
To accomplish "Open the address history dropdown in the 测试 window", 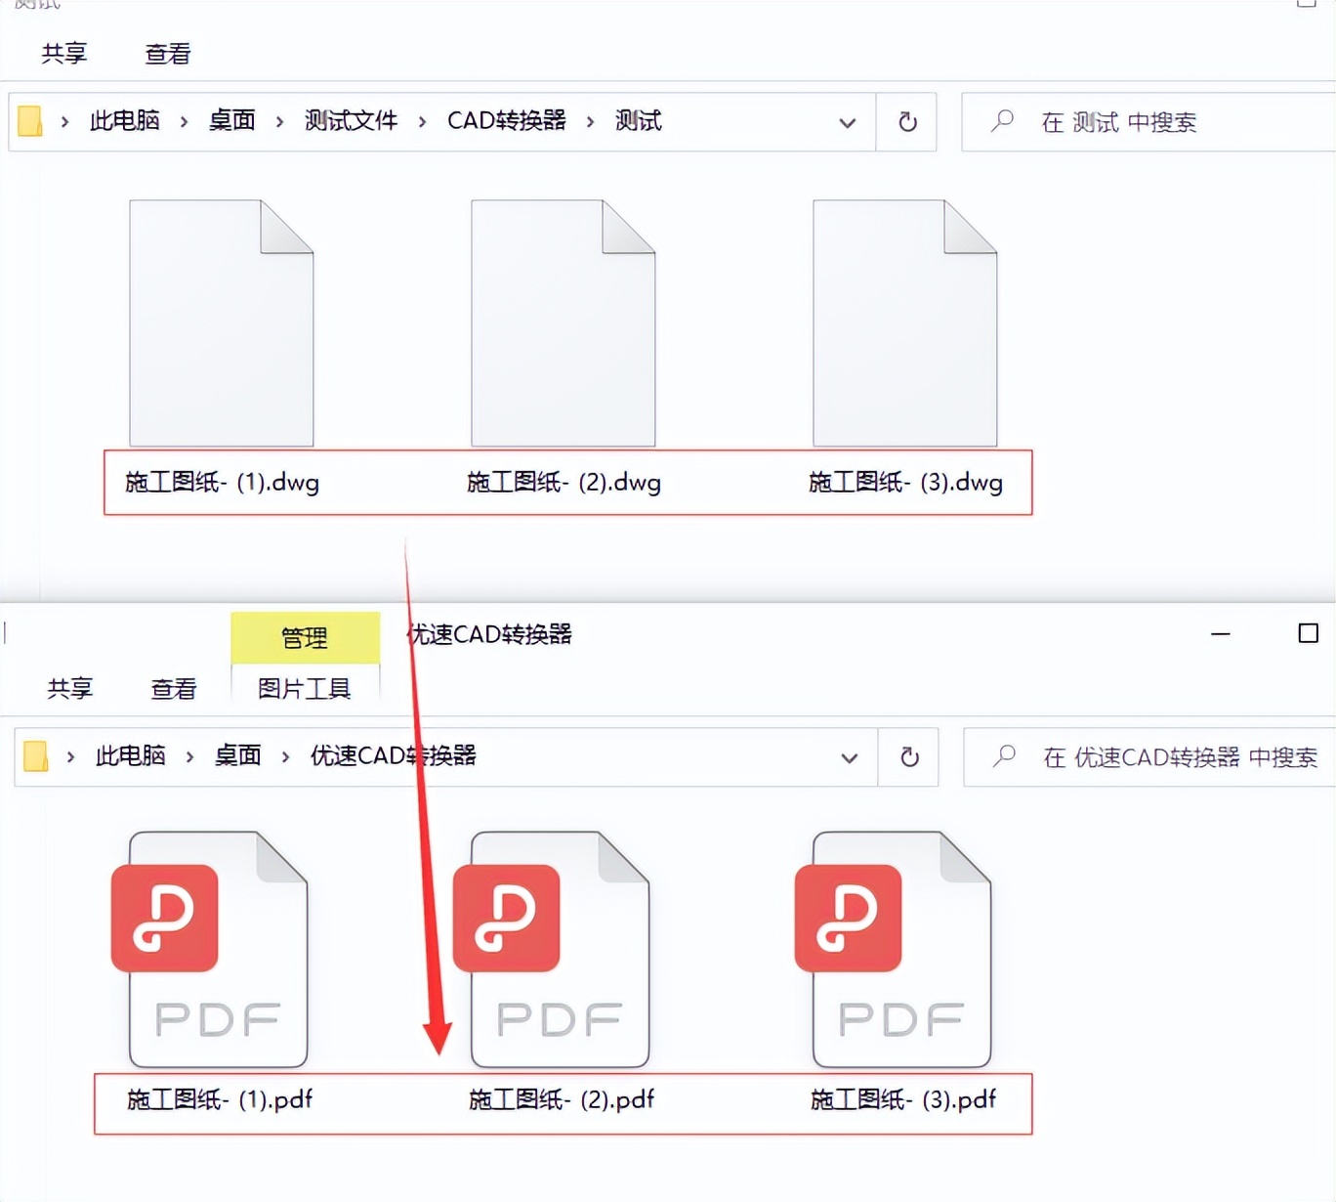I will click(x=847, y=122).
